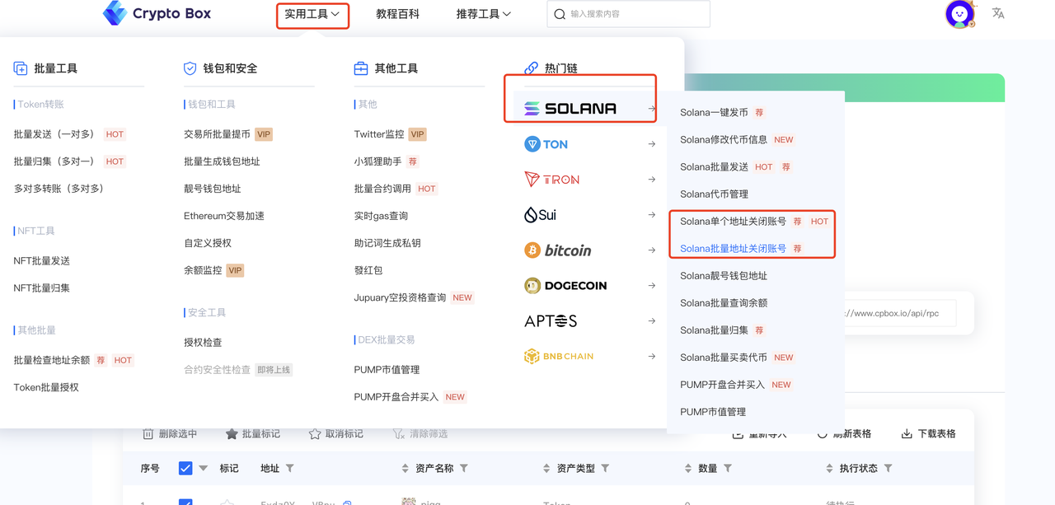Image resolution: width=1055 pixels, height=505 pixels.
Task: Click the 取消标记 star outline icon
Action: (315, 434)
